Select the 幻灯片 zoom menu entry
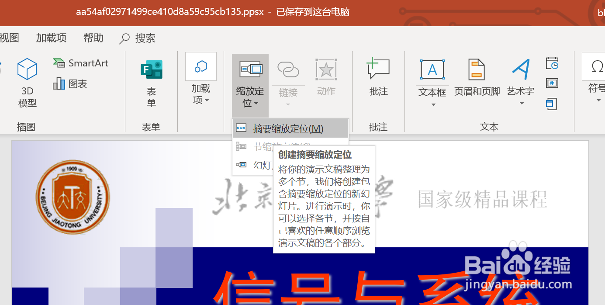The width and height of the screenshot is (605, 305). pos(254,165)
